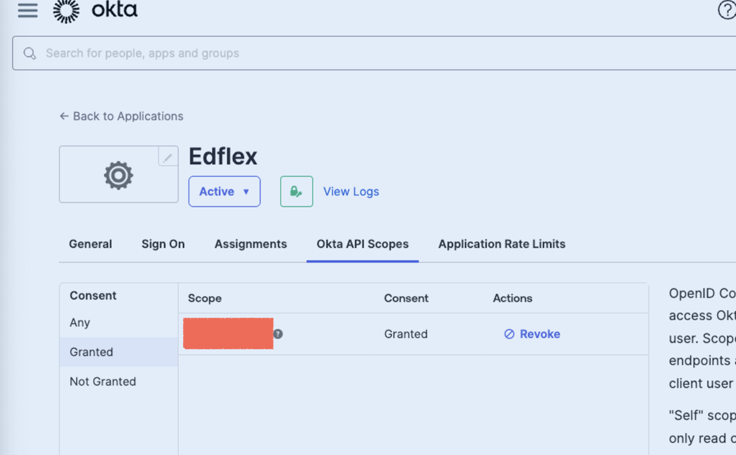Select the Granted consent filter
The width and height of the screenshot is (736, 455).
119,352
